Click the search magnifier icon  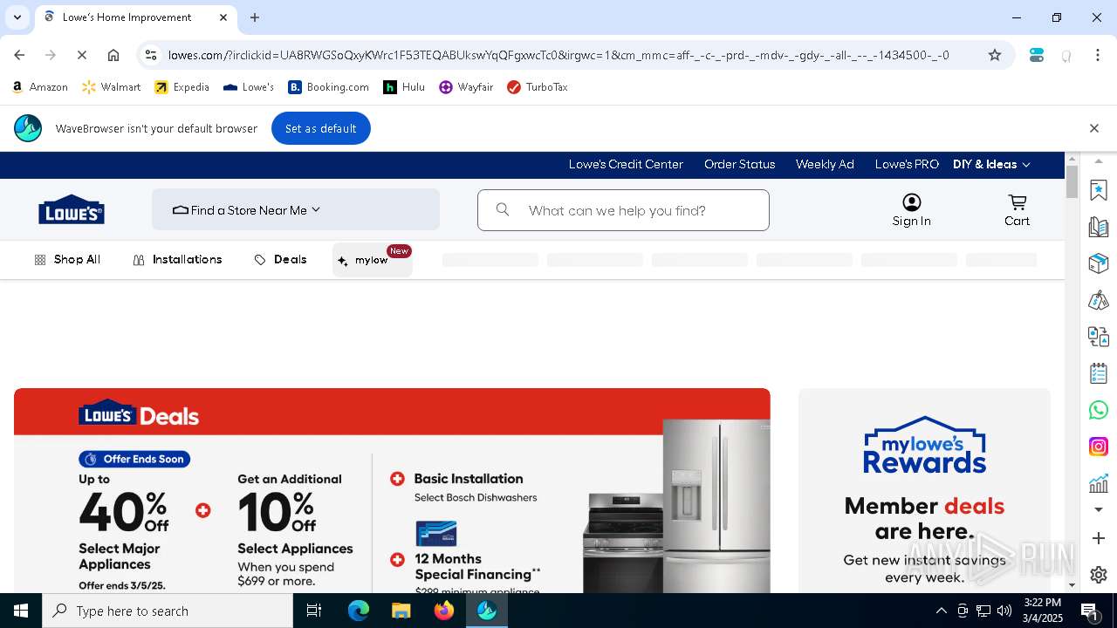(503, 209)
